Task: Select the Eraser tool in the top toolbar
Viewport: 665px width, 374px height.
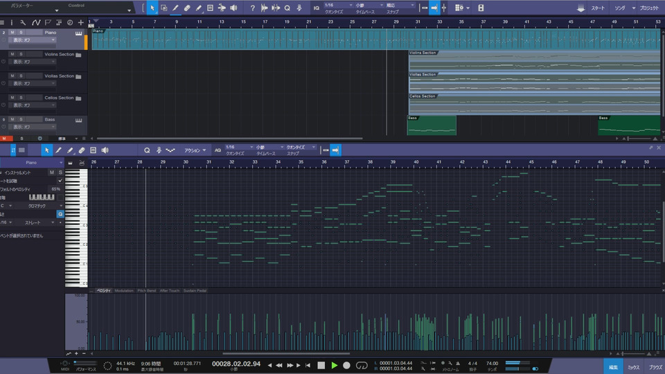Action: pyautogui.click(x=187, y=8)
